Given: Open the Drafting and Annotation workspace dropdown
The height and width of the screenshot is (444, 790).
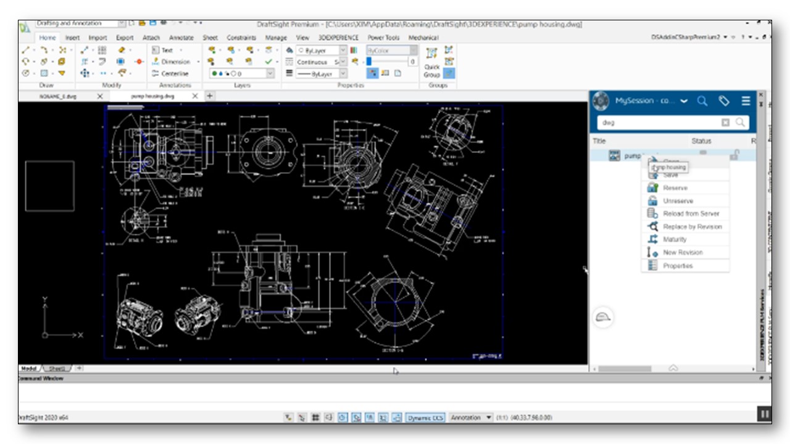Looking at the screenshot, I should [122, 23].
